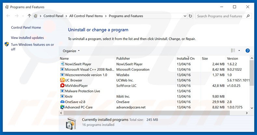Viewport: 257px width, 135px height.
Task: Go back with the left arrow
Action: (8, 16)
